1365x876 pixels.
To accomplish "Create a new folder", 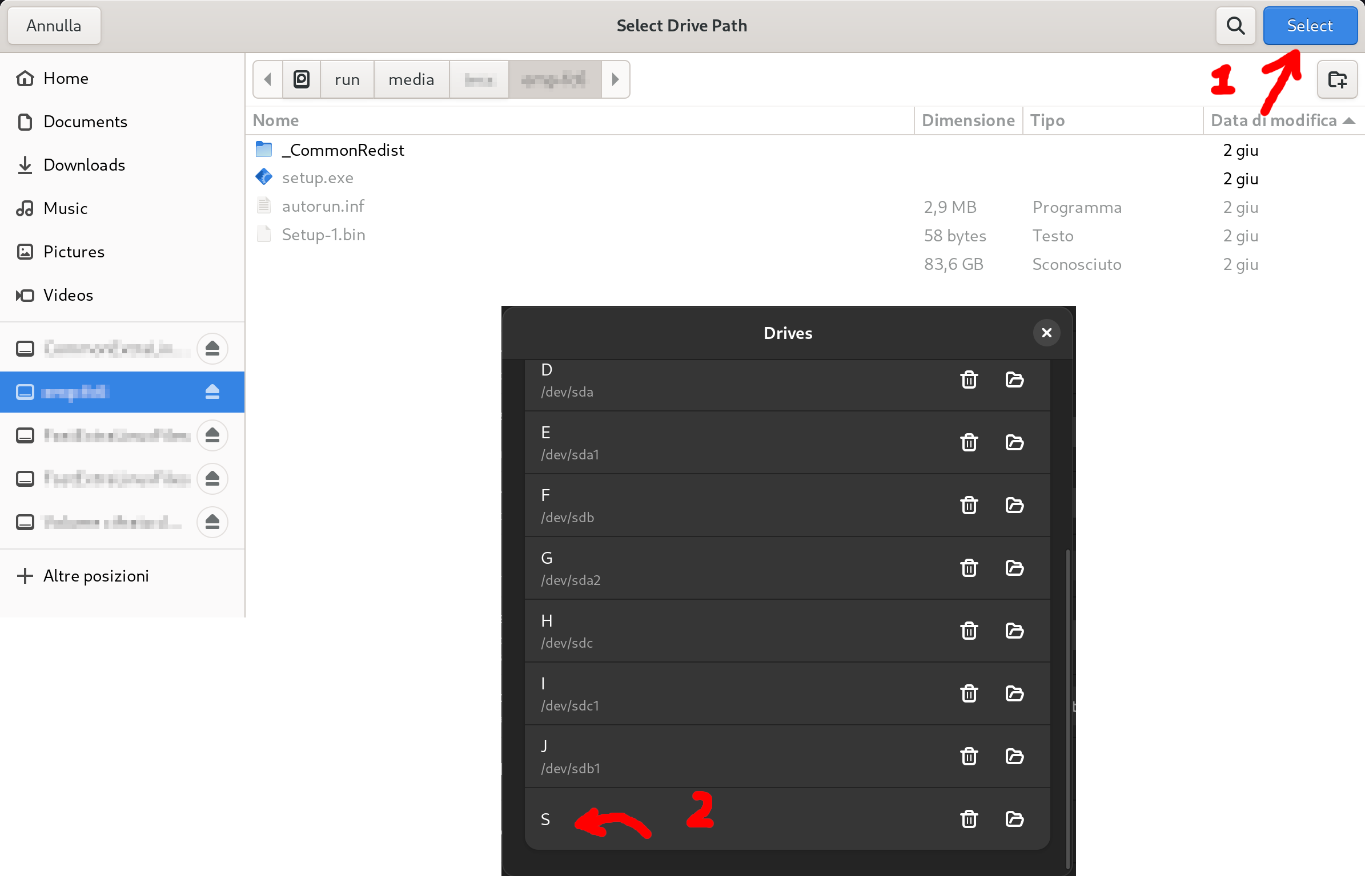I will coord(1337,79).
